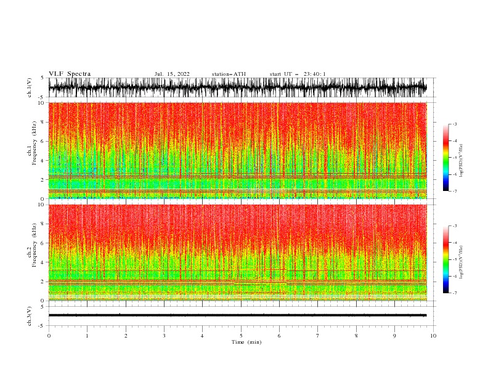Click the ch.1 voltage waveform plot

237,87
